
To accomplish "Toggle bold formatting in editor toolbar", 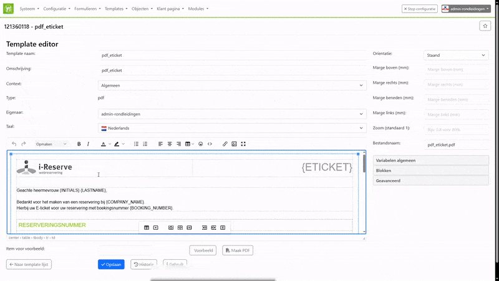I will point(79,144).
